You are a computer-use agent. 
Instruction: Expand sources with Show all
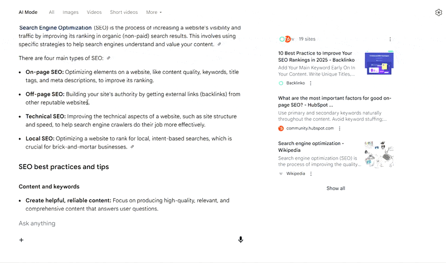(x=336, y=188)
